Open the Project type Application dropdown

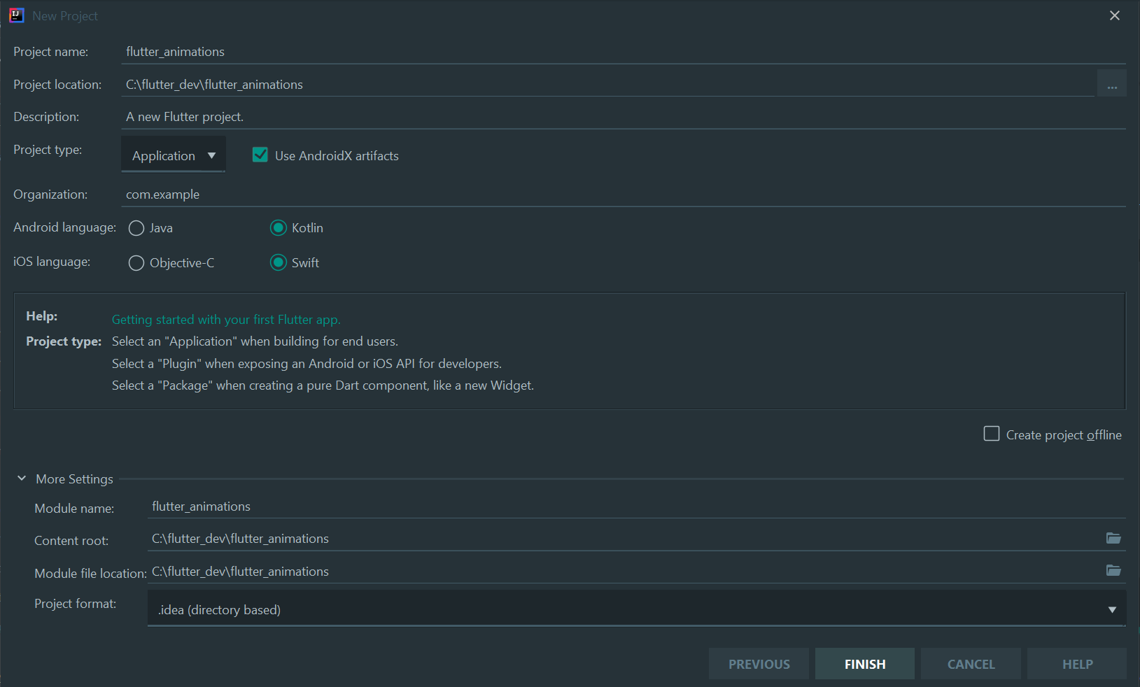(174, 155)
